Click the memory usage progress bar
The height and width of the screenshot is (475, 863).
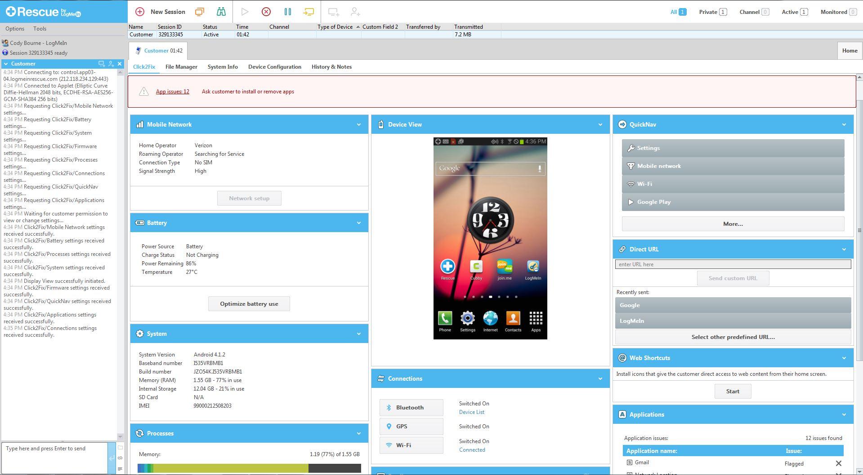coord(249,468)
